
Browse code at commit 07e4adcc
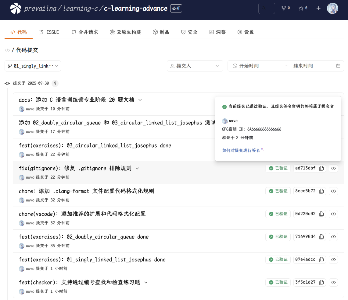click(x=333, y=260)
